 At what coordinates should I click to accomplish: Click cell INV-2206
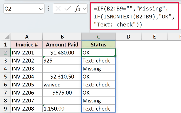pos(27,92)
